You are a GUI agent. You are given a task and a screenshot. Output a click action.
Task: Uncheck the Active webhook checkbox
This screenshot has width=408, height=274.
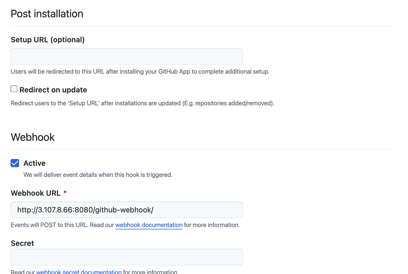(x=15, y=163)
